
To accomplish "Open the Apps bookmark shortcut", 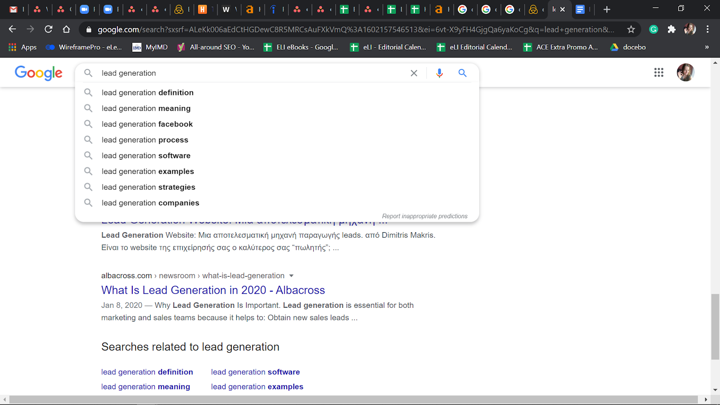I will tap(22, 47).
